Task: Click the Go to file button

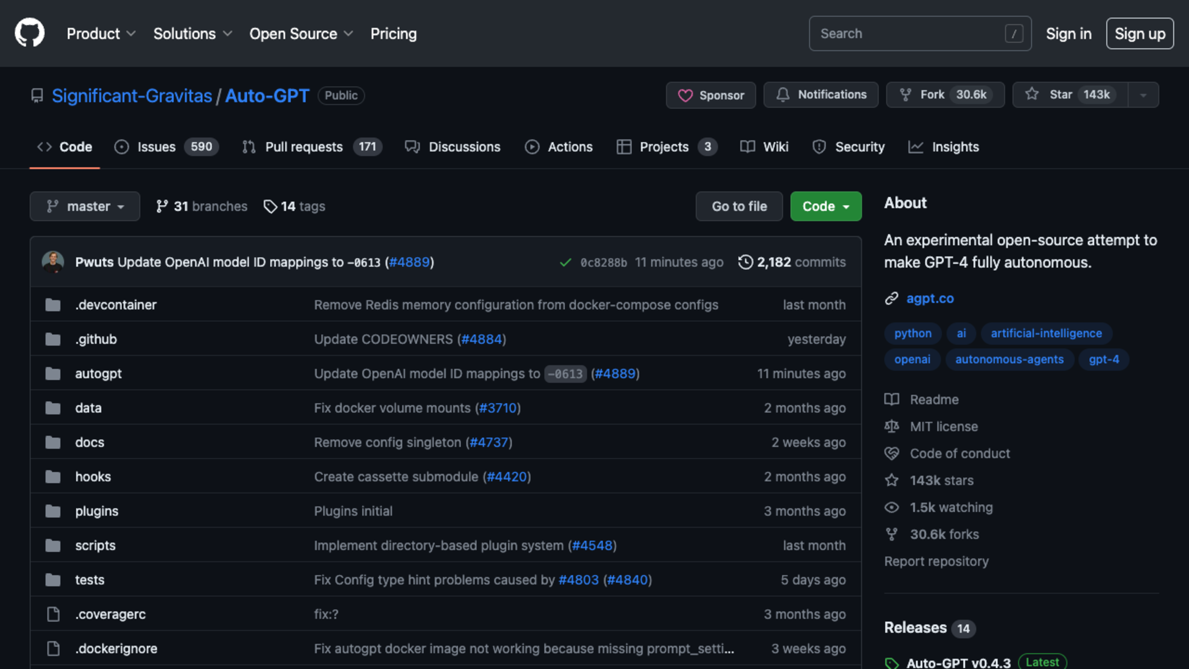Action: point(739,206)
